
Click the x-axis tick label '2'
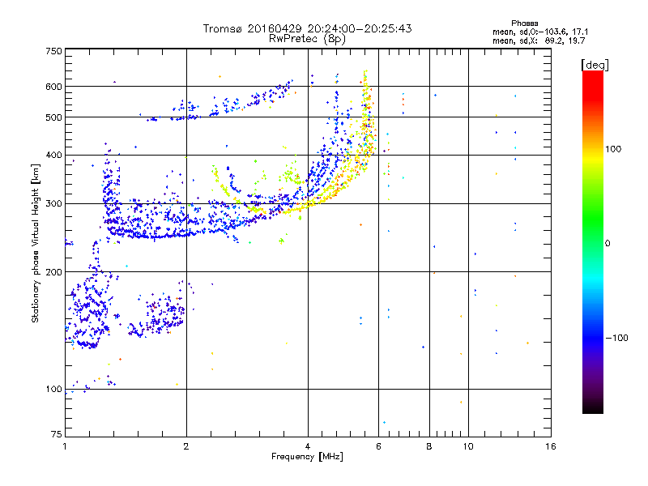coord(186,446)
